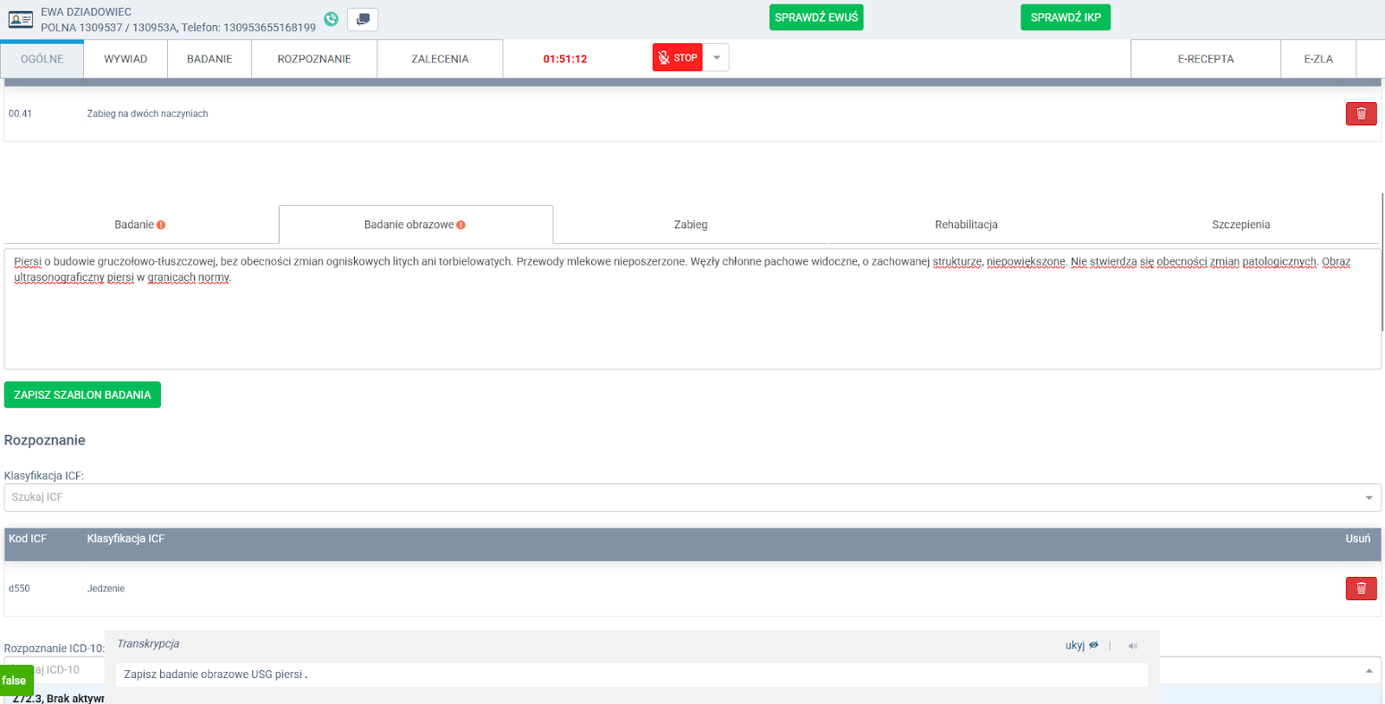Click the warning icon on Badanie tab
Screen dimensions: 1385x704
click(161, 225)
